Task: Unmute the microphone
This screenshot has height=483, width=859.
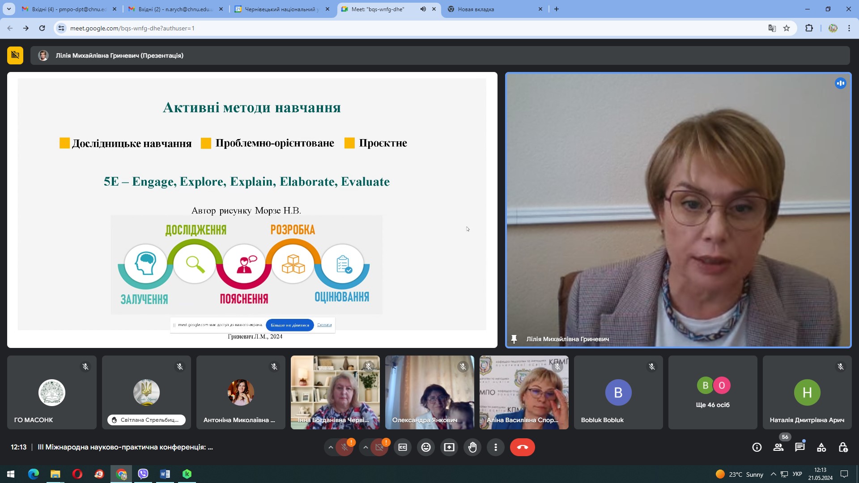Action: tap(344, 447)
